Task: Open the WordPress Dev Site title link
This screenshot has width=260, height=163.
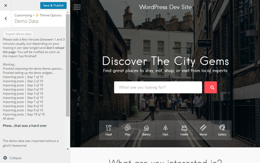Action: (165, 7)
